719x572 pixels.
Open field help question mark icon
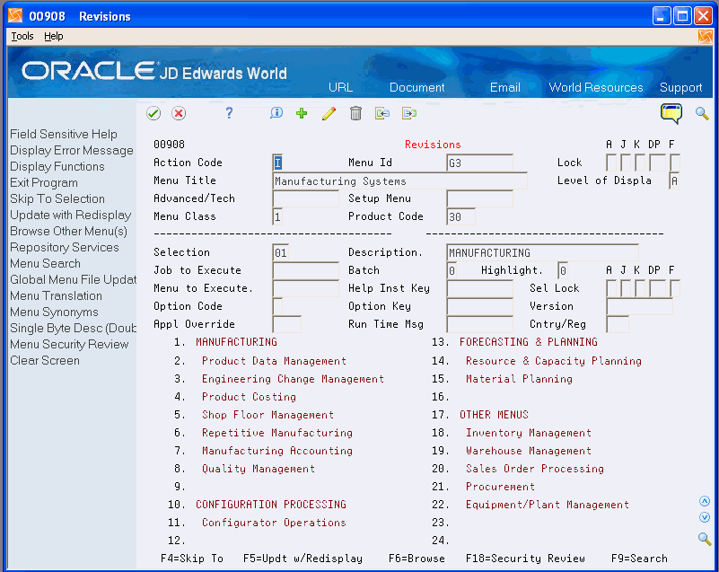[x=229, y=113]
